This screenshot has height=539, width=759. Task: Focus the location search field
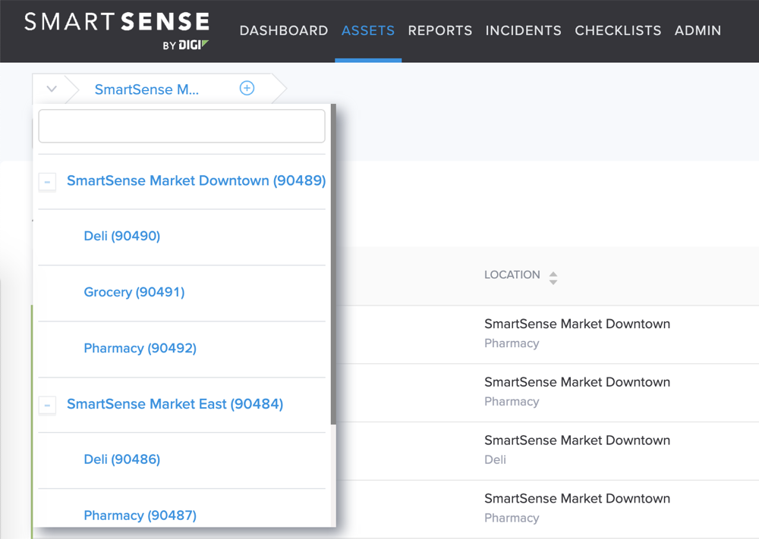click(181, 126)
